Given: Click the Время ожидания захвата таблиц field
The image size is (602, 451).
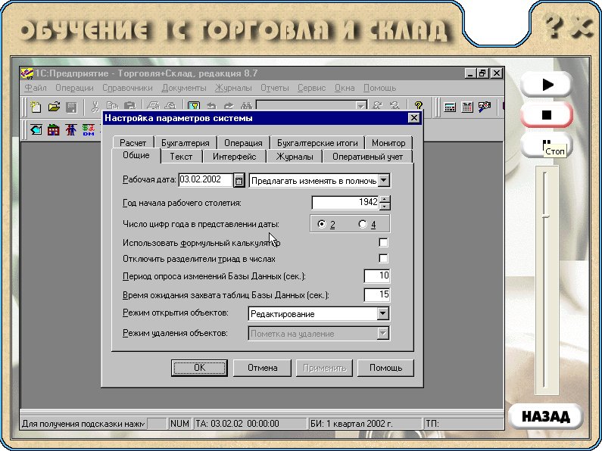Looking at the screenshot, I should point(377,294).
